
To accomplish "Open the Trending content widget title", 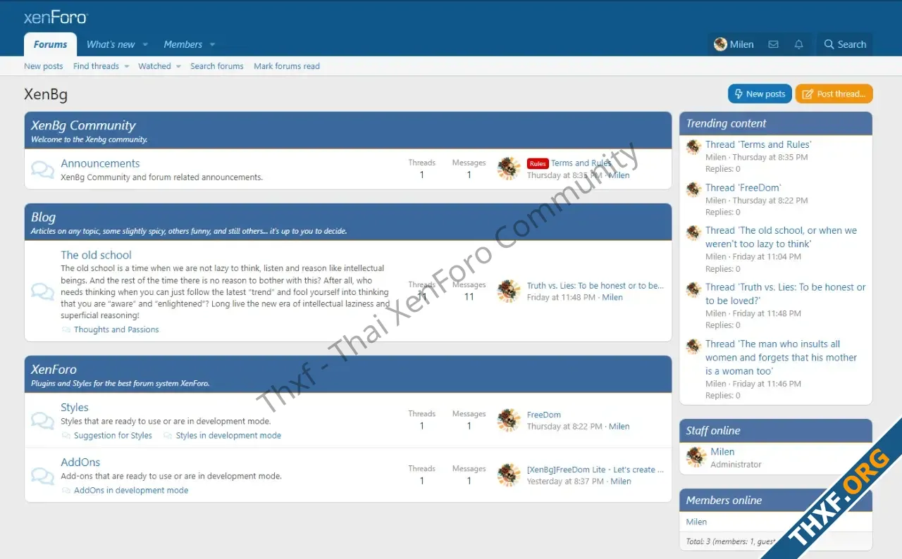I will coord(726,123).
